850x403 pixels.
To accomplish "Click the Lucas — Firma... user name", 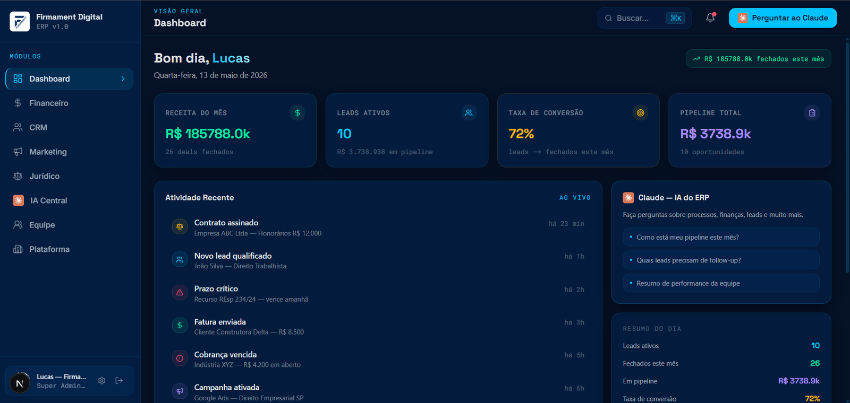I will pyautogui.click(x=61, y=377).
